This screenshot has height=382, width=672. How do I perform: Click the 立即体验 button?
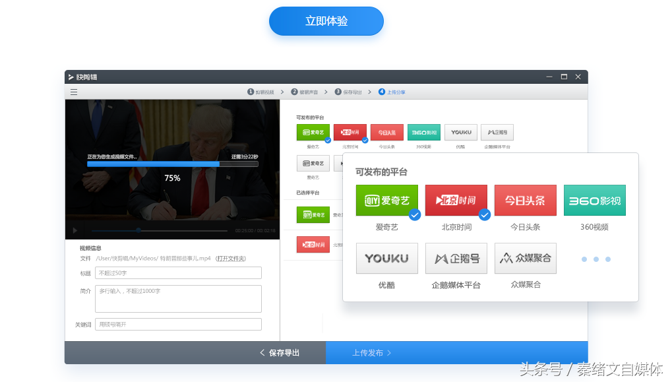tap(326, 21)
